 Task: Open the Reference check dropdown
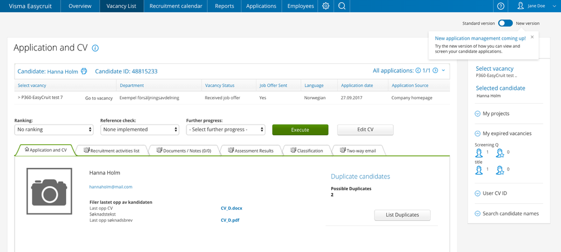click(140, 130)
